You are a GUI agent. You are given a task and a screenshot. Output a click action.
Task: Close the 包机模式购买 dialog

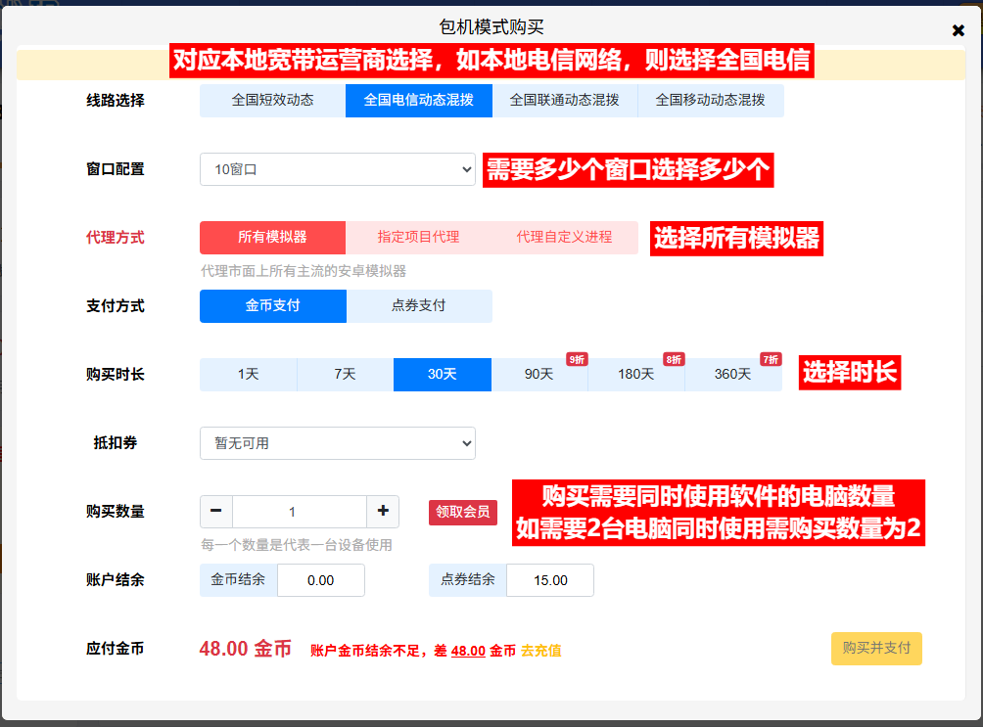[958, 29]
